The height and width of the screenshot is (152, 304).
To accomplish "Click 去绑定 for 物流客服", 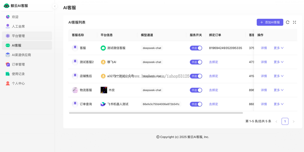I will [214, 90].
